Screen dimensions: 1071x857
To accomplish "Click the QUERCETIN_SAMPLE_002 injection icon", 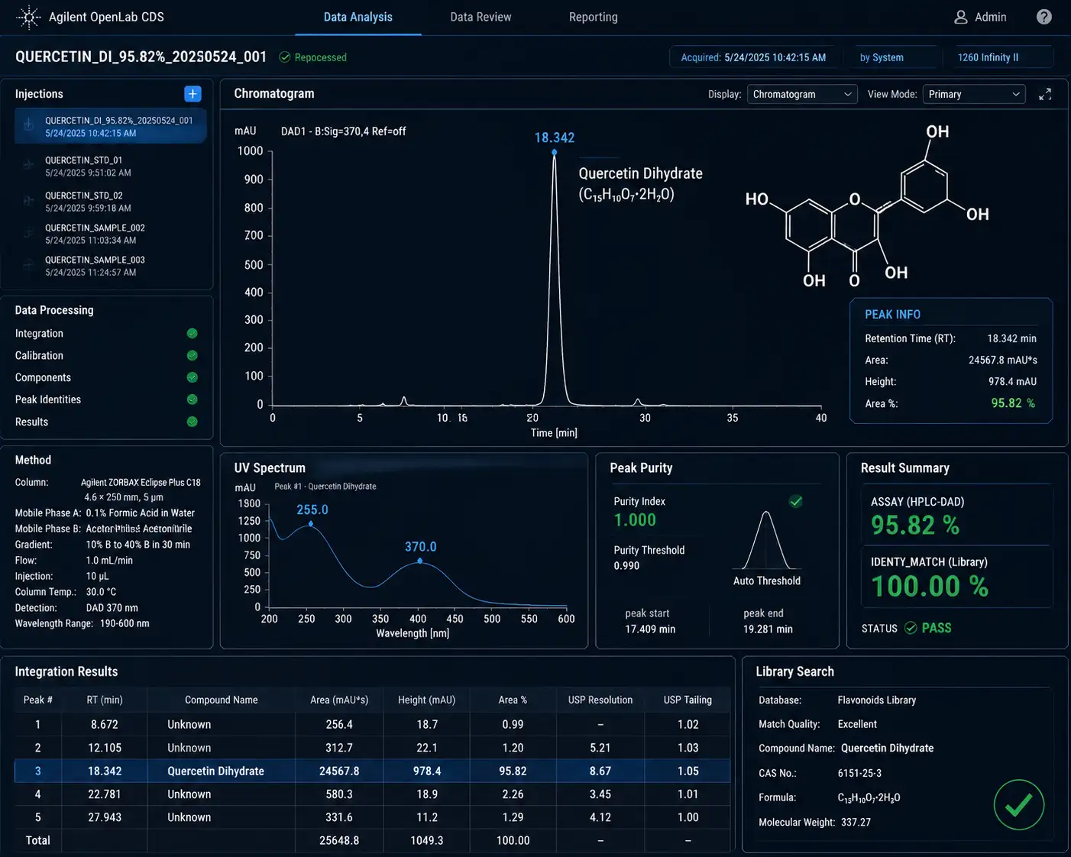I will pos(29,233).
